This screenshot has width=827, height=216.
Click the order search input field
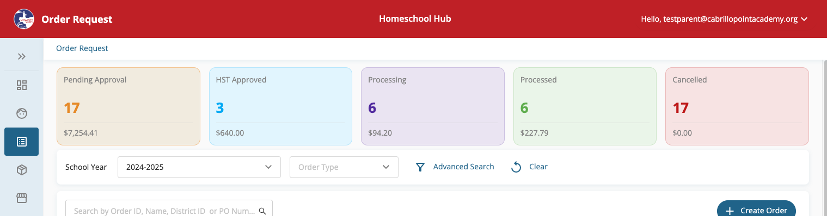pyautogui.click(x=169, y=208)
